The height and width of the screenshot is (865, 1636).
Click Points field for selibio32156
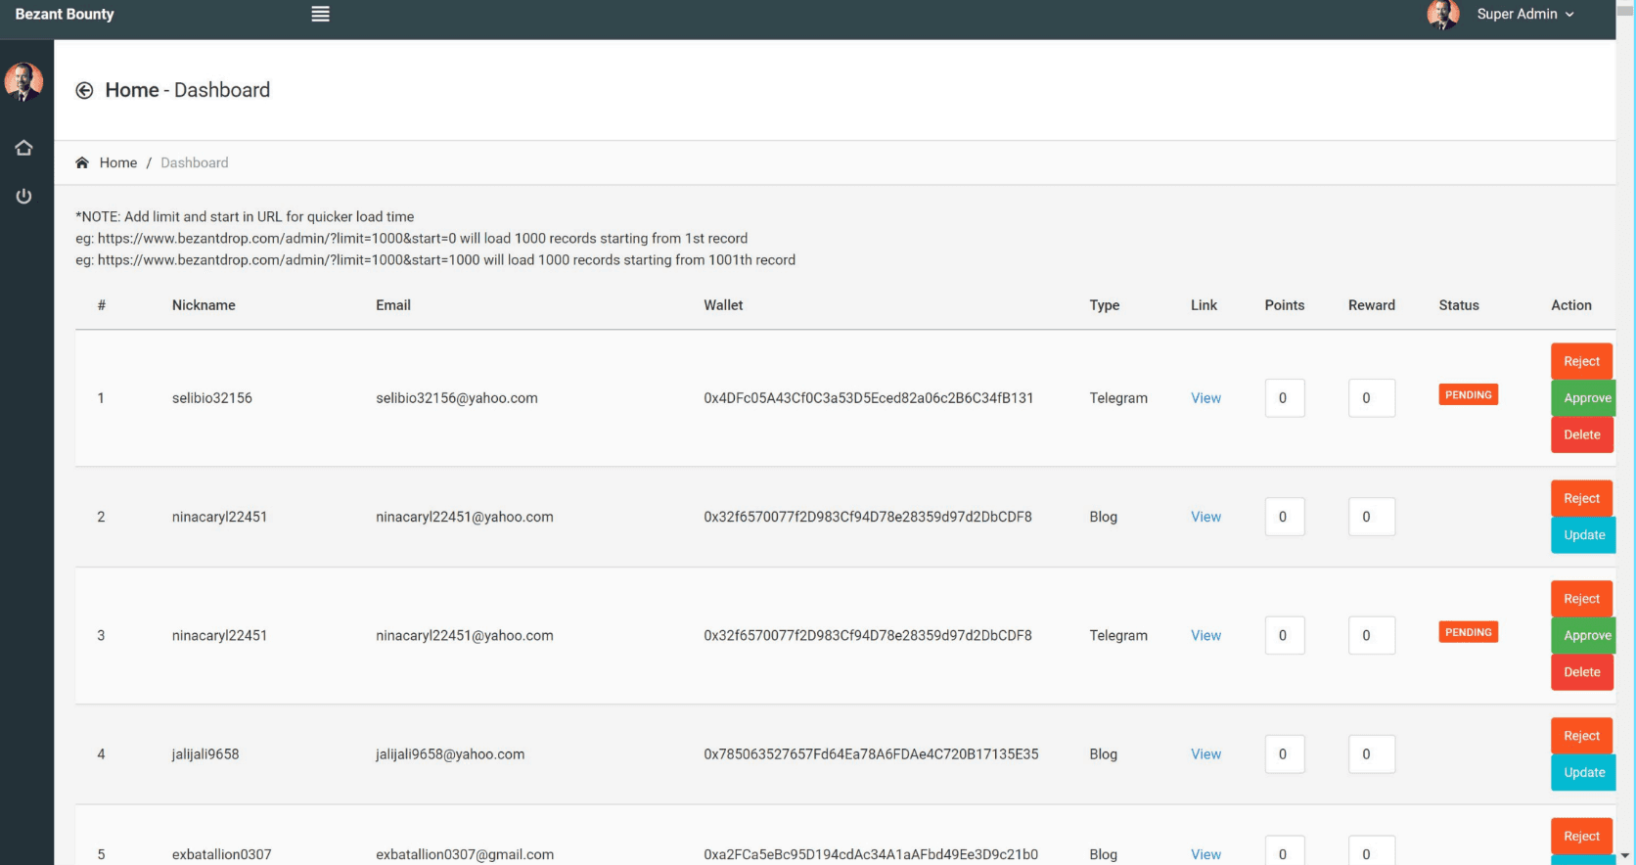click(x=1285, y=398)
